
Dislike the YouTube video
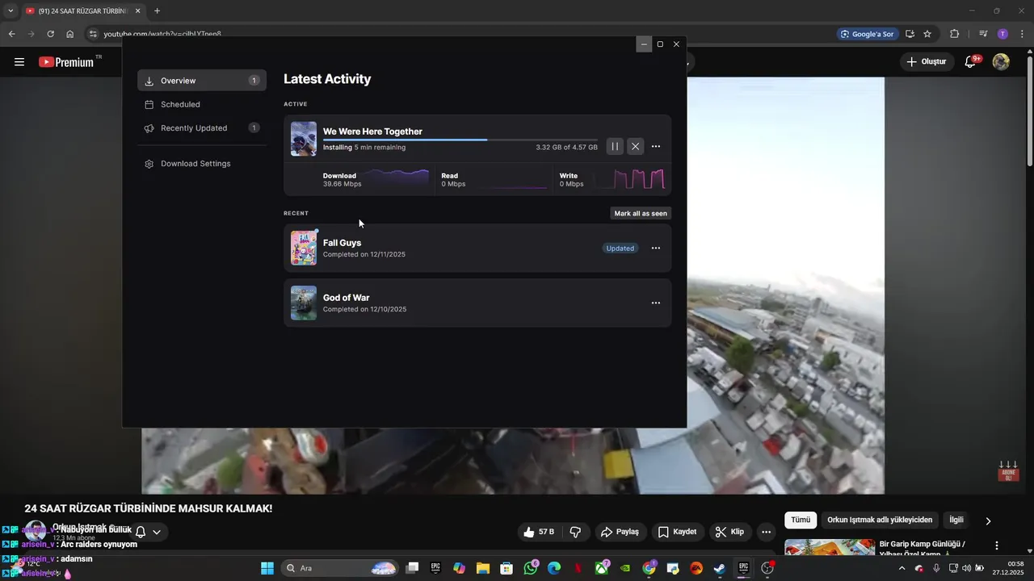[x=576, y=532]
